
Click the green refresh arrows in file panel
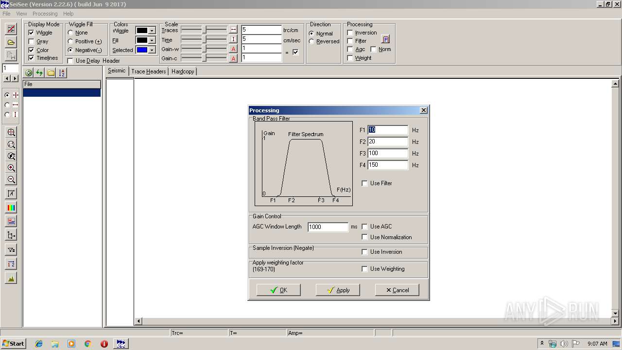click(x=39, y=73)
